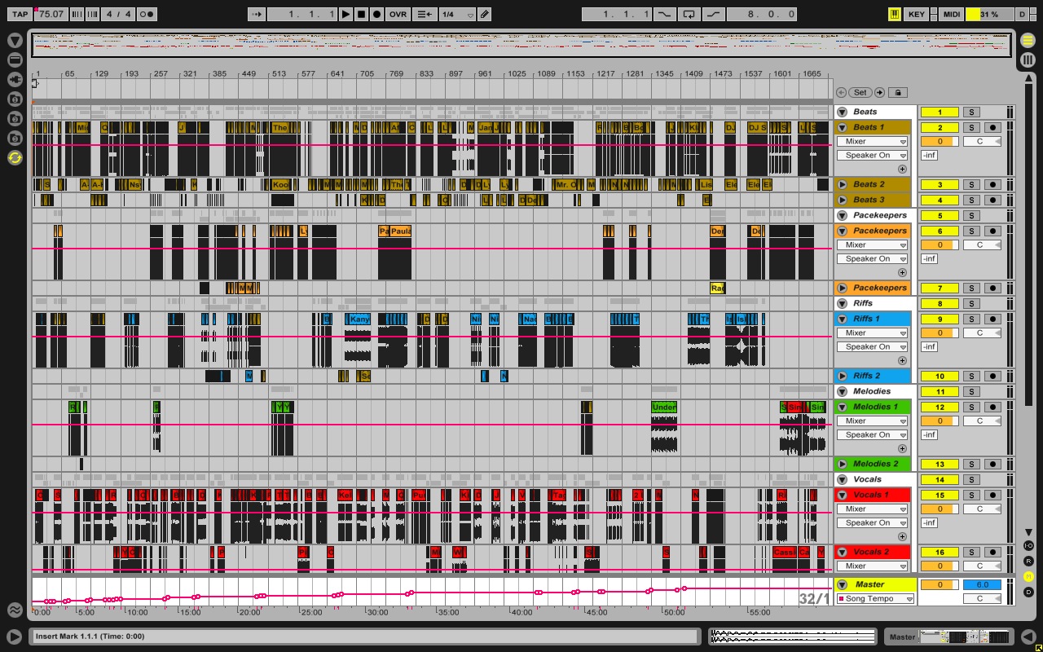1043x652 pixels.
Task: Collapse the Beats 1 track
Action: point(843,127)
